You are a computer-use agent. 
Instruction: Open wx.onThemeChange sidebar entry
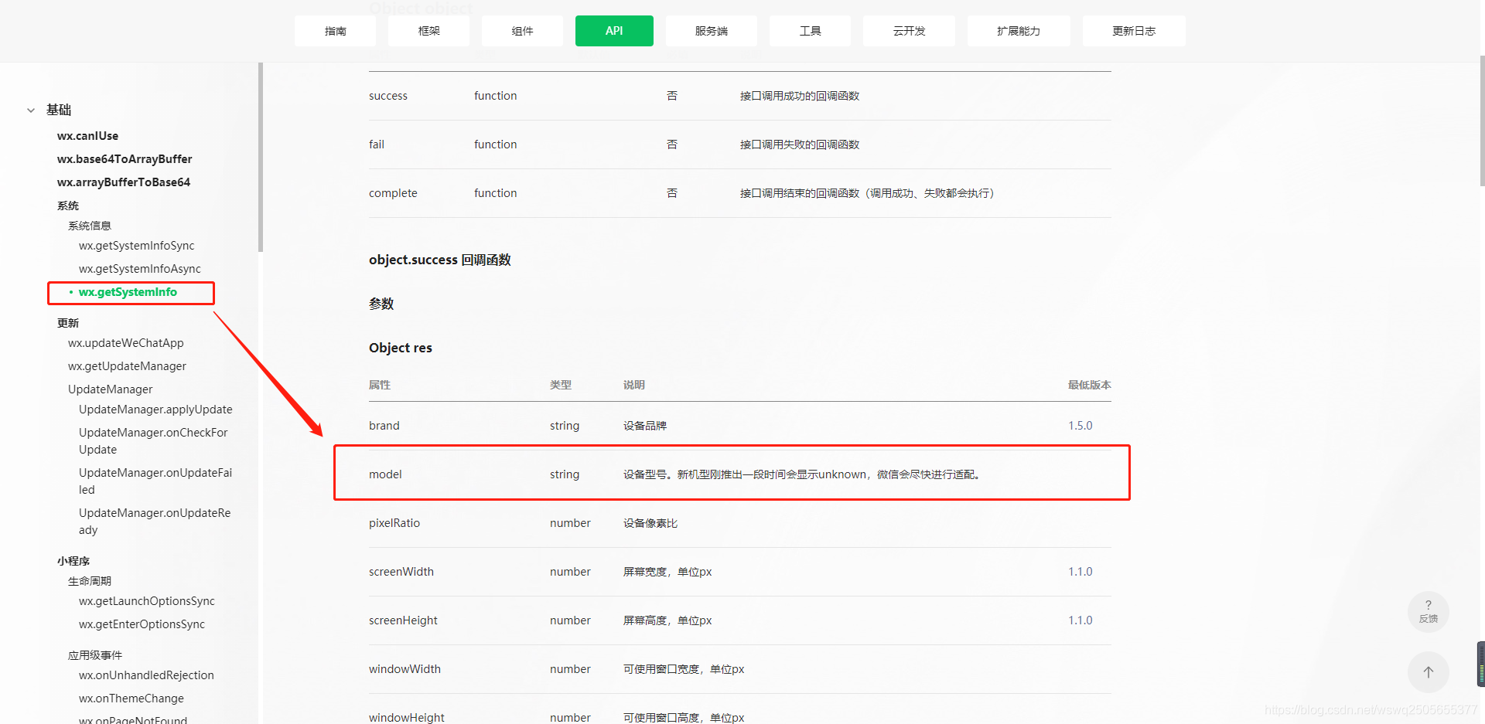[131, 699]
